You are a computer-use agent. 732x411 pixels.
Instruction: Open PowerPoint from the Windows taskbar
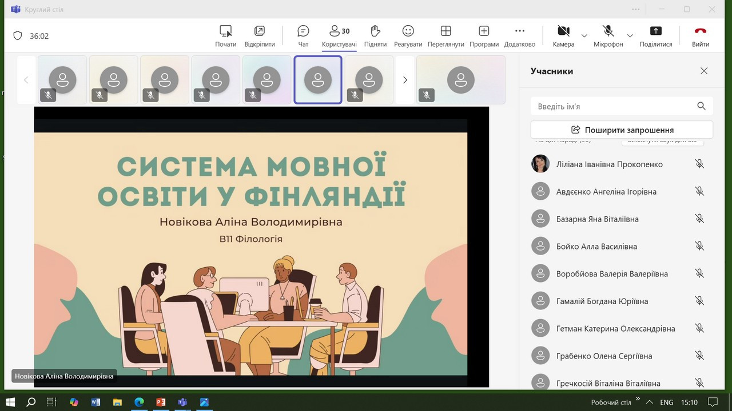click(161, 402)
